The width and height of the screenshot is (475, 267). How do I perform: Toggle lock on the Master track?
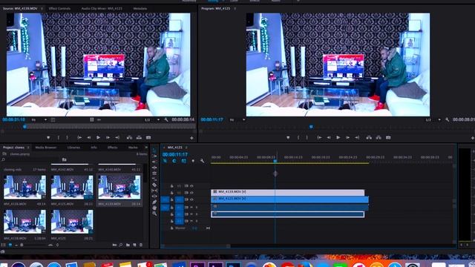[x=171, y=228]
